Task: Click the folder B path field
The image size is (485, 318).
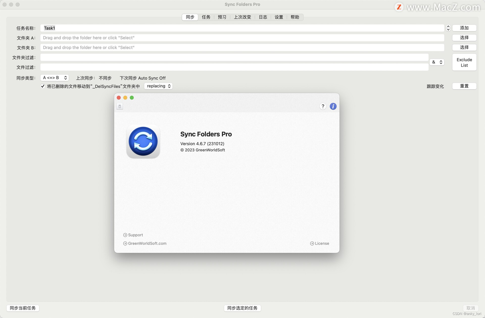Action: pyautogui.click(x=242, y=48)
